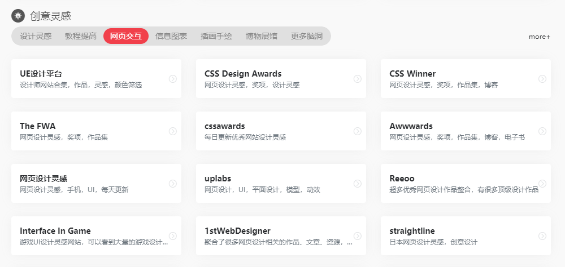Viewport: 565px width, 267px height.
Task: Go to the 博物展馆 tab
Action: [262, 36]
